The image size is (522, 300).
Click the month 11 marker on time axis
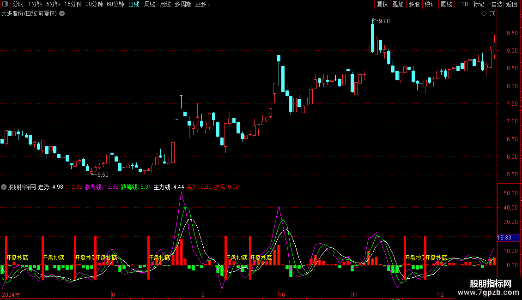click(x=355, y=294)
